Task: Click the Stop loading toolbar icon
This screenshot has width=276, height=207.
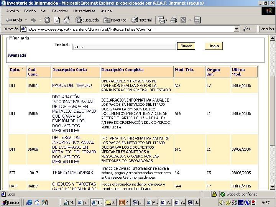Action: coord(47,20)
